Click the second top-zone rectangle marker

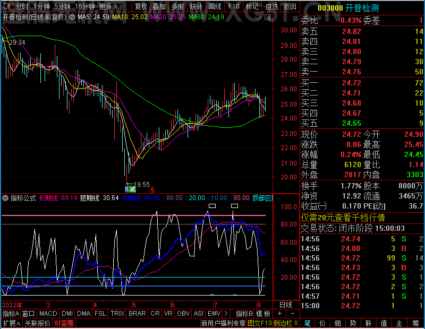(x=234, y=206)
